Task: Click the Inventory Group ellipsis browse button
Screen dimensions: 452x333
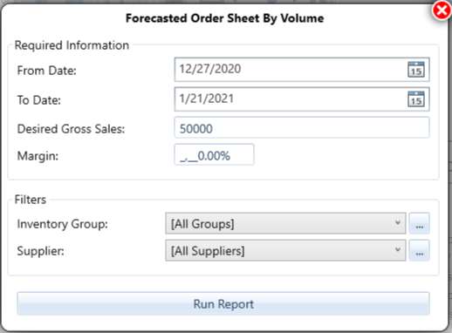Action: click(419, 223)
